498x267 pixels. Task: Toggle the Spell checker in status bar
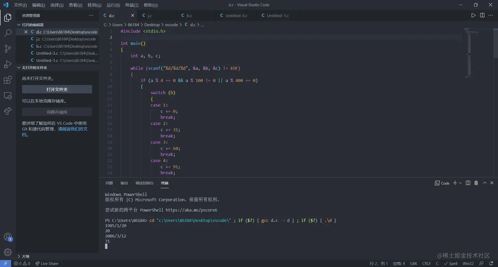pos(451,263)
